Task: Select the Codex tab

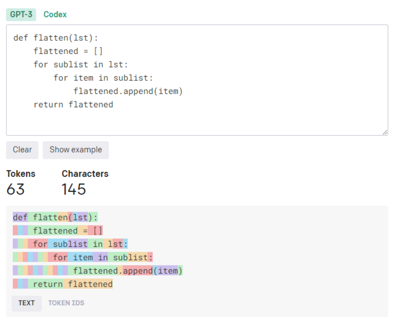Action: click(x=55, y=14)
